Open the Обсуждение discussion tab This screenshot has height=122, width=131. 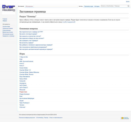pyautogui.click(x=29, y=6)
